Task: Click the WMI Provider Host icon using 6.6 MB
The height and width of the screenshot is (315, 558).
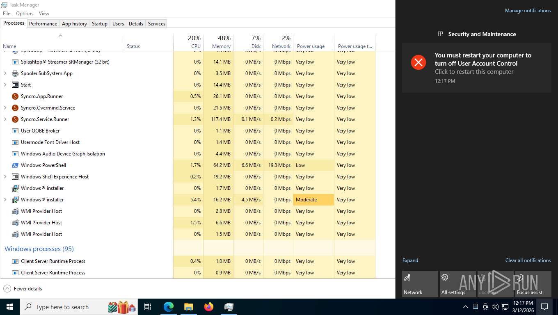Action: (x=15, y=223)
